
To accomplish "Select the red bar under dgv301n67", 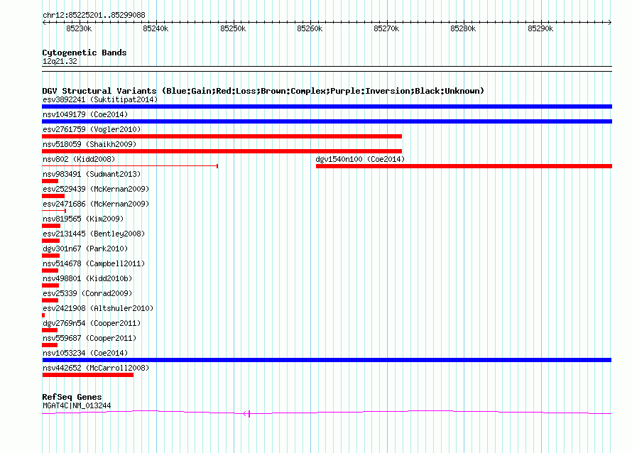I will point(51,256).
